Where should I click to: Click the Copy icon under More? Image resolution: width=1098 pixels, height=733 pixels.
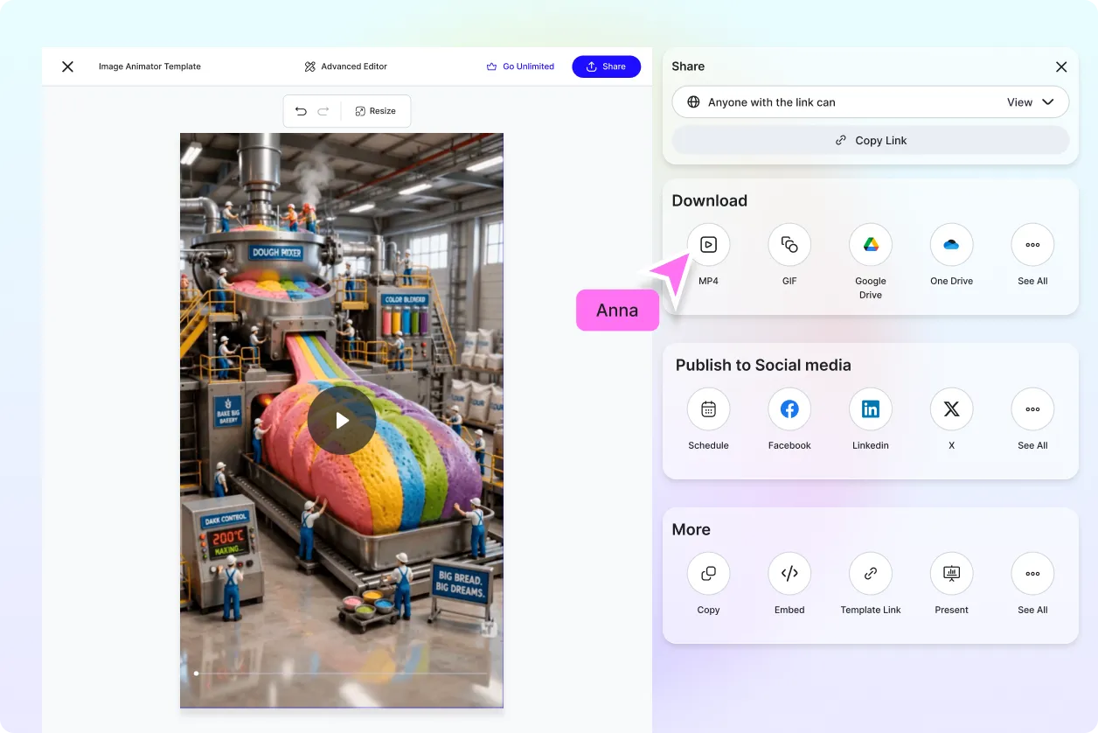pos(708,574)
